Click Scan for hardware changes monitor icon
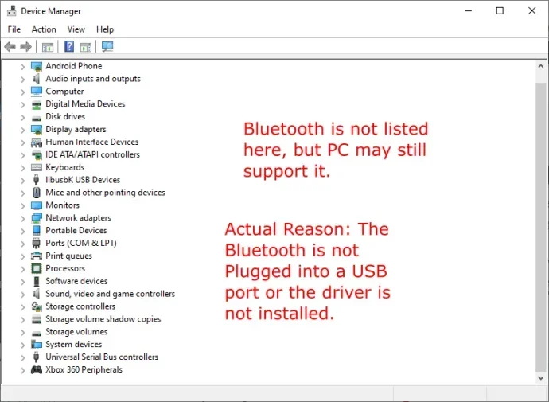 (107, 47)
